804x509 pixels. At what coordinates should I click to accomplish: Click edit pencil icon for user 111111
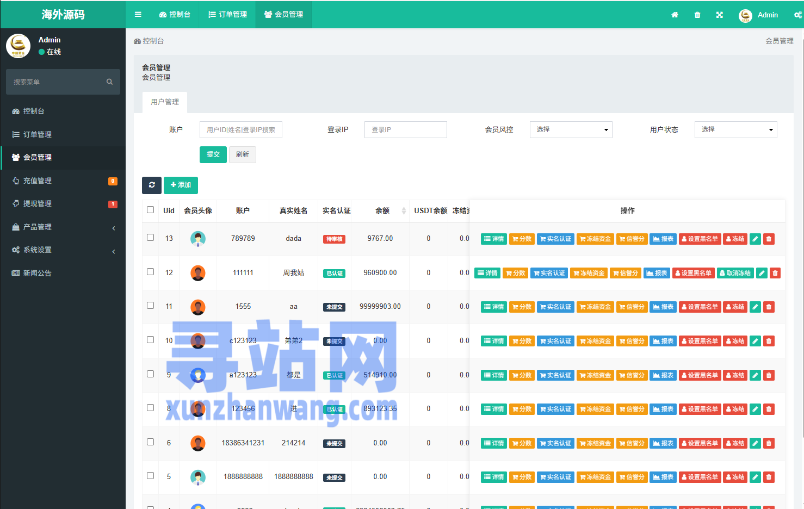[x=762, y=273]
